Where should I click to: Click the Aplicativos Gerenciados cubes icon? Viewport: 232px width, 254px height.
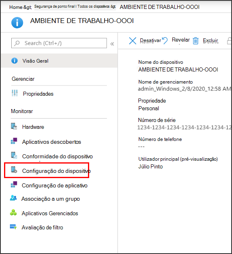click(13, 212)
